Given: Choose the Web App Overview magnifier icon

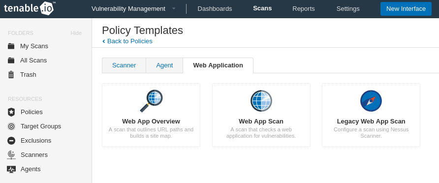Looking at the screenshot, I should click(151, 101).
